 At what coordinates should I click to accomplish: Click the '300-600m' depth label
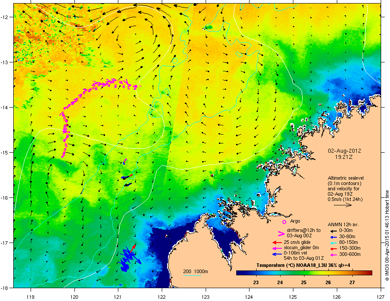pos(350,255)
